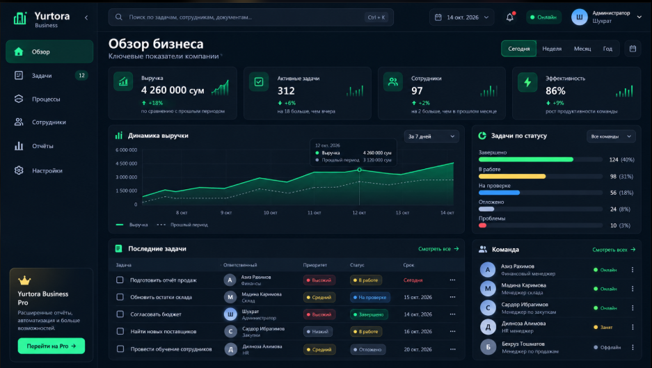Viewport: 652px width, 368px height.
Task: Click the На проверке status badge
Action: (x=369, y=297)
